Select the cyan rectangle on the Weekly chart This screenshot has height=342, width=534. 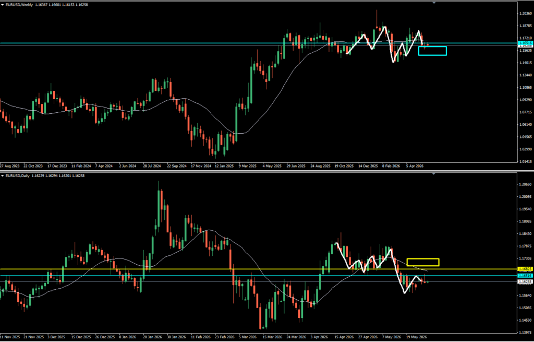432,51
